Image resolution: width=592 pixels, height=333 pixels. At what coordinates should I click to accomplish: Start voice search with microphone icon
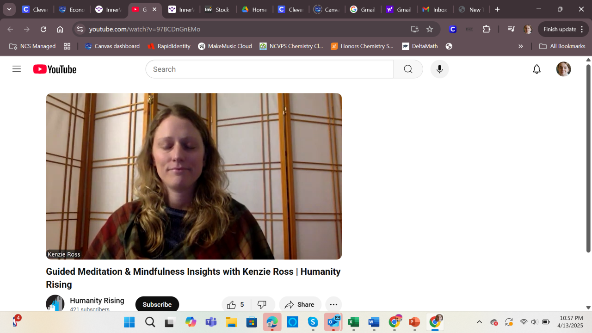(439, 69)
